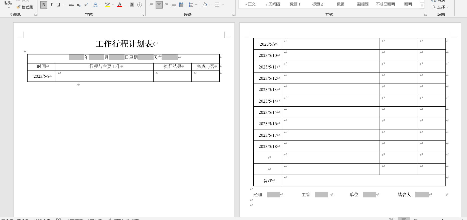Click the 2023/5/12 date cell
The width and height of the screenshot is (467, 220).
coord(268,78)
